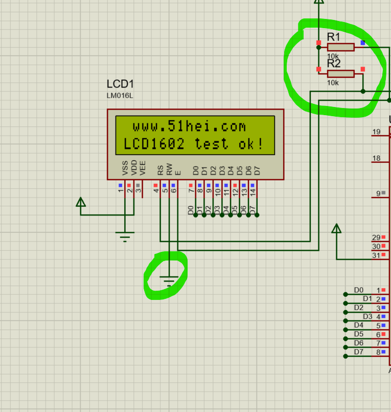Click LCD pin 2 VDD
Screen dimensions: 391x412
pyautogui.click(x=133, y=189)
